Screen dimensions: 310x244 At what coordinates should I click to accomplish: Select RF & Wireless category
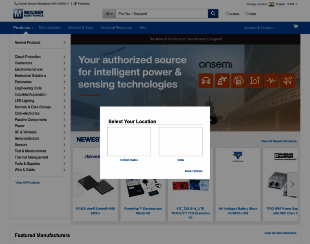pos(26,132)
